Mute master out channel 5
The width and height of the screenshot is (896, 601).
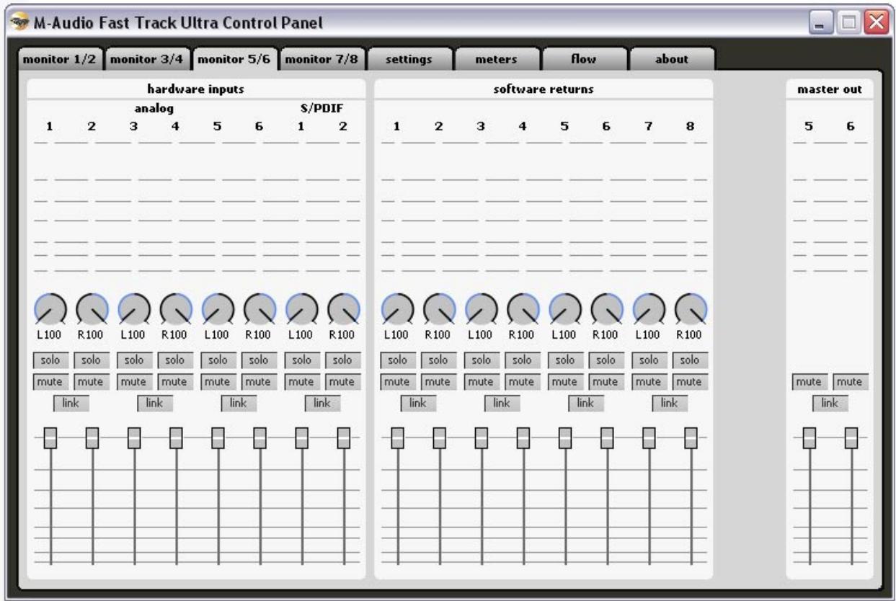coord(809,382)
